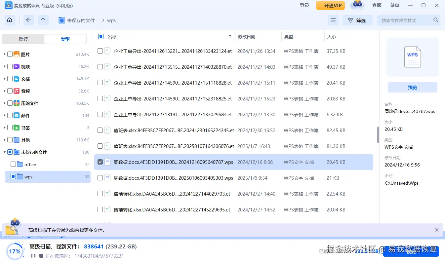Toggle the wps folder checkbox
445x261 pixels.
pos(13,176)
